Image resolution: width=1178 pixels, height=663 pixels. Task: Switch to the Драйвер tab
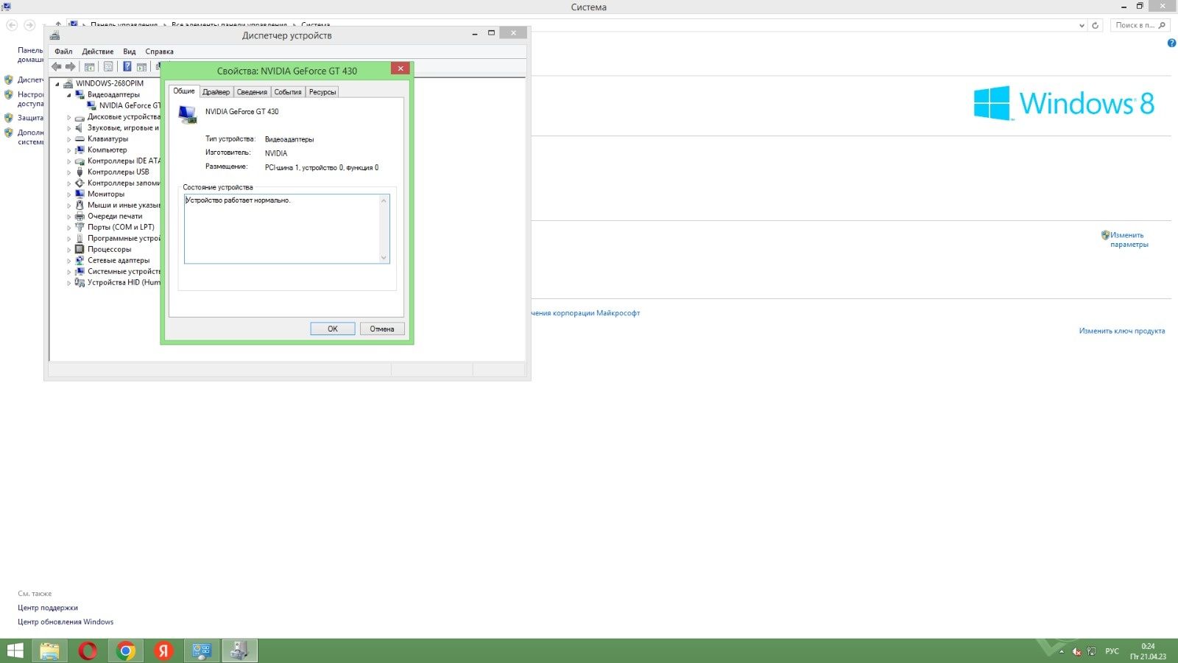216,92
